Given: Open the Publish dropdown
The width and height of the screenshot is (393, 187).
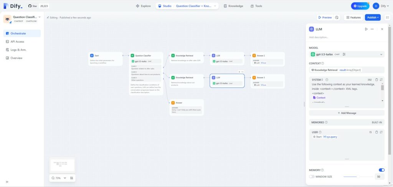Looking at the screenshot, I should [373, 18].
